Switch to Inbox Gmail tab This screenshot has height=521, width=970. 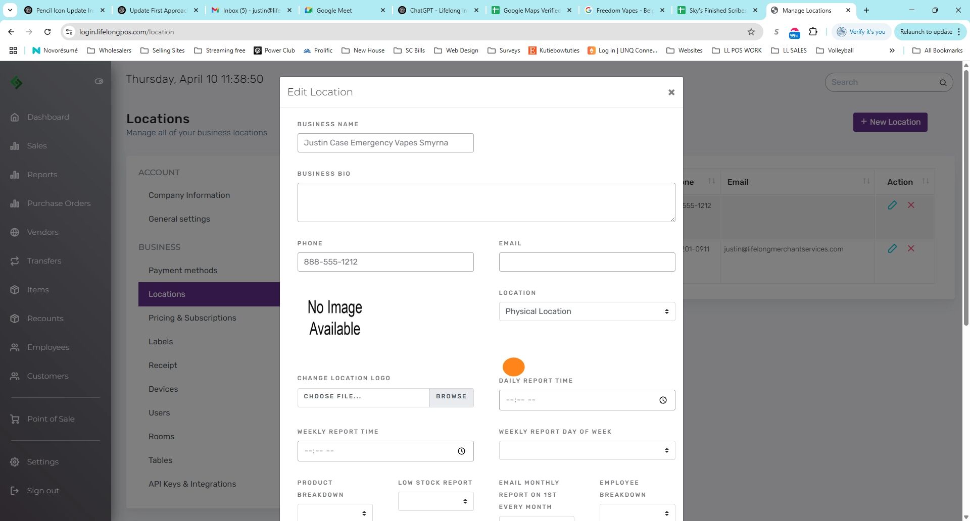251,10
